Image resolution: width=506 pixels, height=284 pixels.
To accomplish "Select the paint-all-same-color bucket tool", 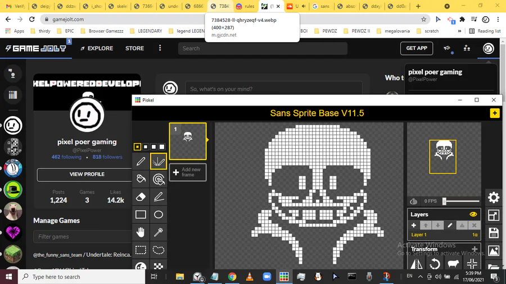I will click(159, 179).
